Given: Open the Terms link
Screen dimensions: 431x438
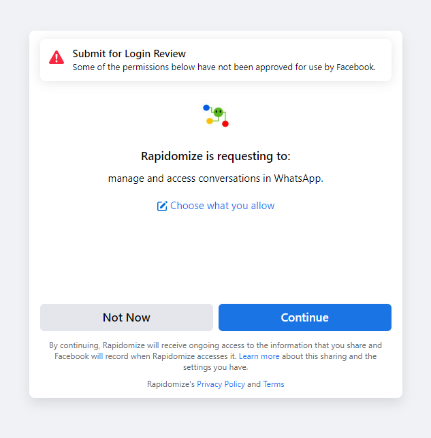Looking at the screenshot, I should pos(274,384).
